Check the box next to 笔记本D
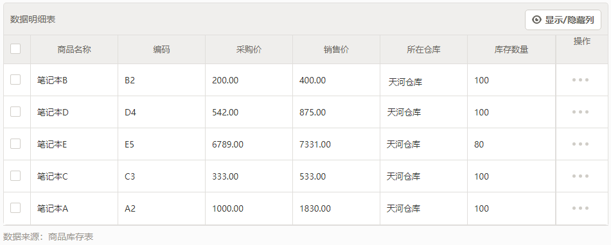Viewport: 611px width, 245px height. (x=15, y=112)
